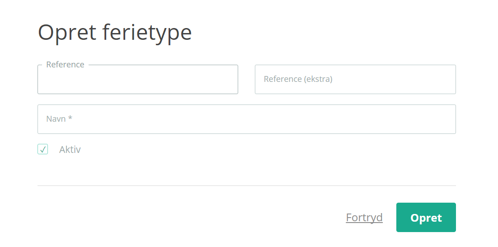Viewport: 498px width, 247px height.
Task: Click the Opret button
Action: click(x=426, y=218)
